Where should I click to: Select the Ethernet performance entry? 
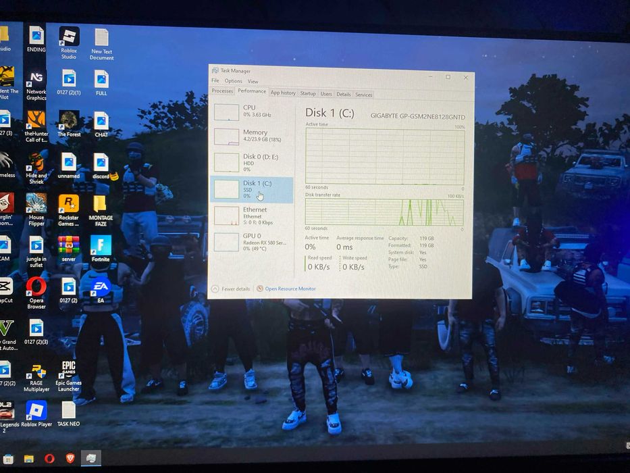253,216
